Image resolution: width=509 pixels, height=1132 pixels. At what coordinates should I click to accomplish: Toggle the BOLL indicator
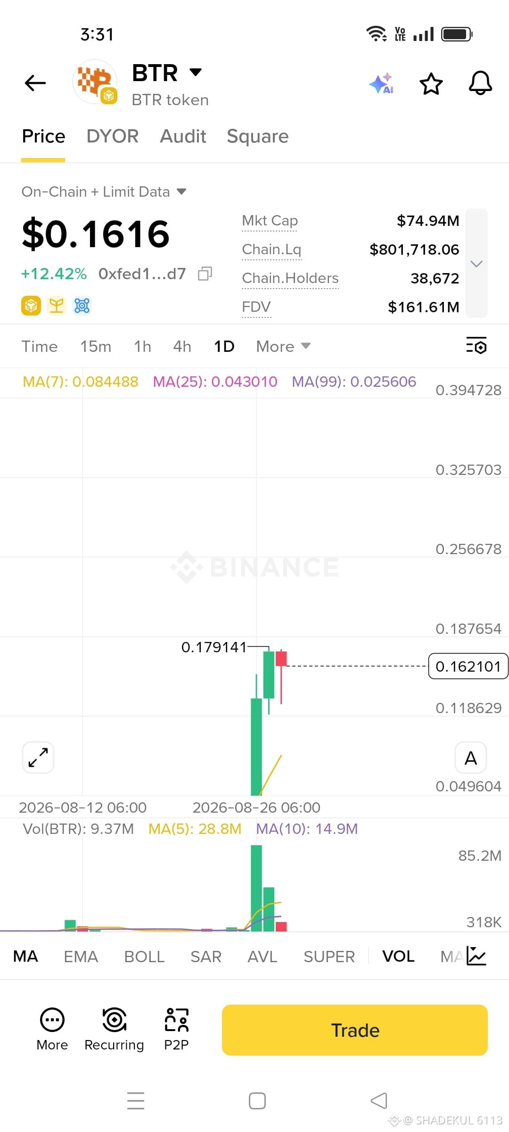click(x=144, y=957)
